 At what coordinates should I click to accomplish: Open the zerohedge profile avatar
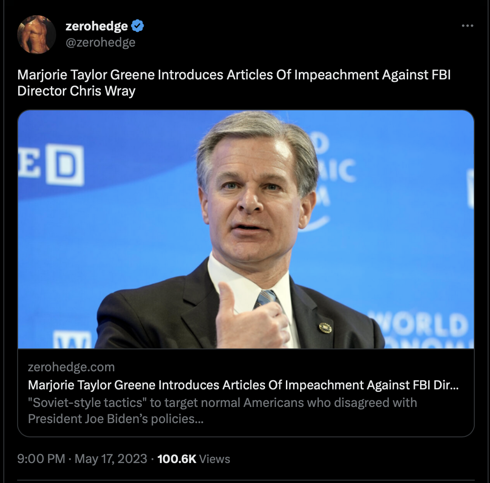[37, 34]
